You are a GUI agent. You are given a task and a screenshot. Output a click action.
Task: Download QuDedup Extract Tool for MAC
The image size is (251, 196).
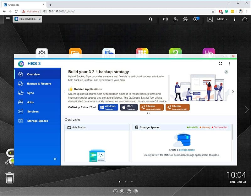point(129,107)
